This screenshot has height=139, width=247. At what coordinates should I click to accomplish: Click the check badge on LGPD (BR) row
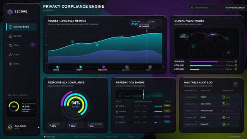[236, 69]
